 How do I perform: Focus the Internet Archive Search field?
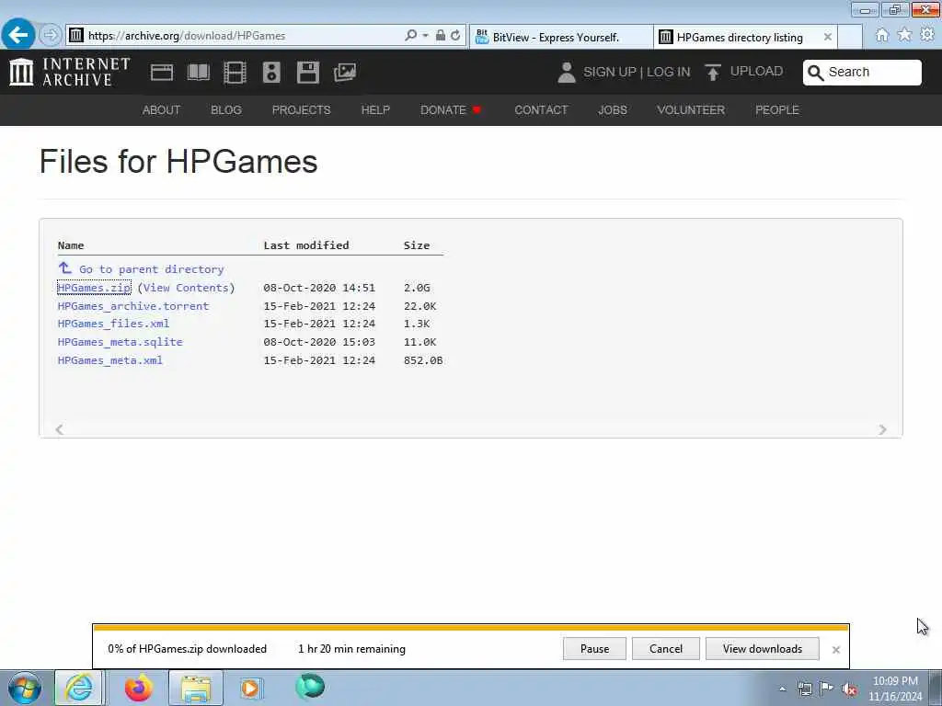(862, 72)
